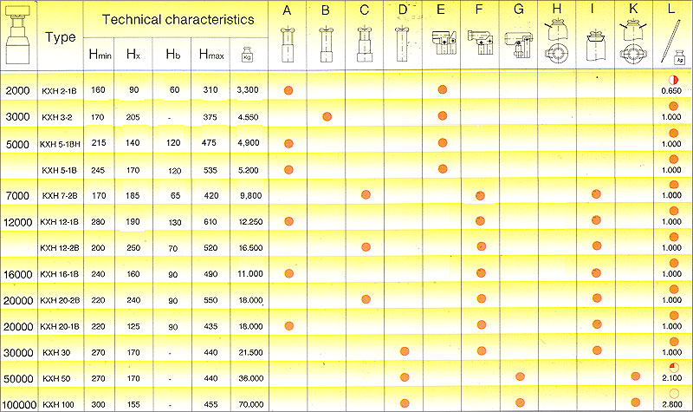
Task: Click the lever weight value "0.650"
Action: tap(672, 91)
